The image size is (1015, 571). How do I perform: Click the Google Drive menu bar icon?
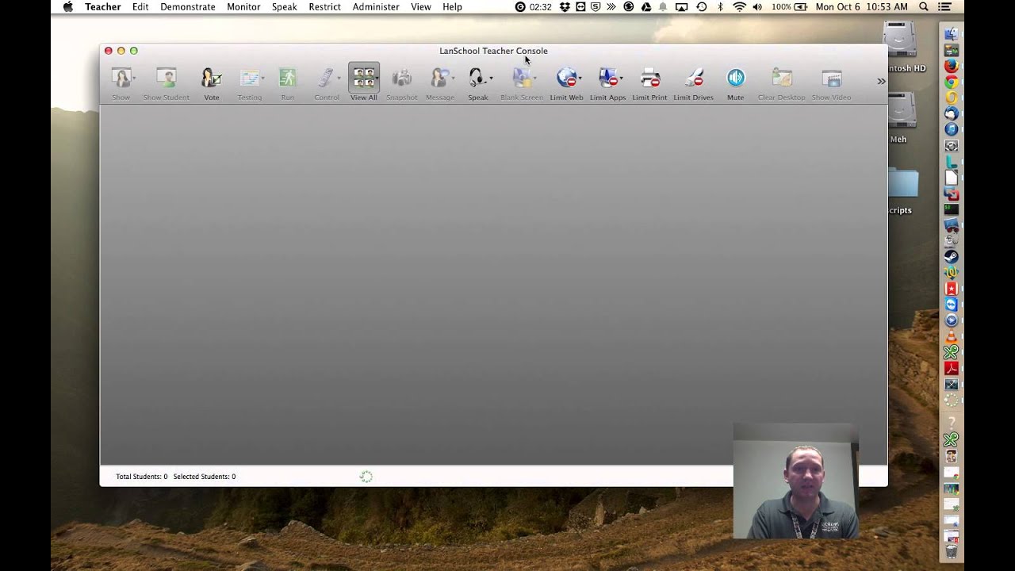tap(646, 6)
